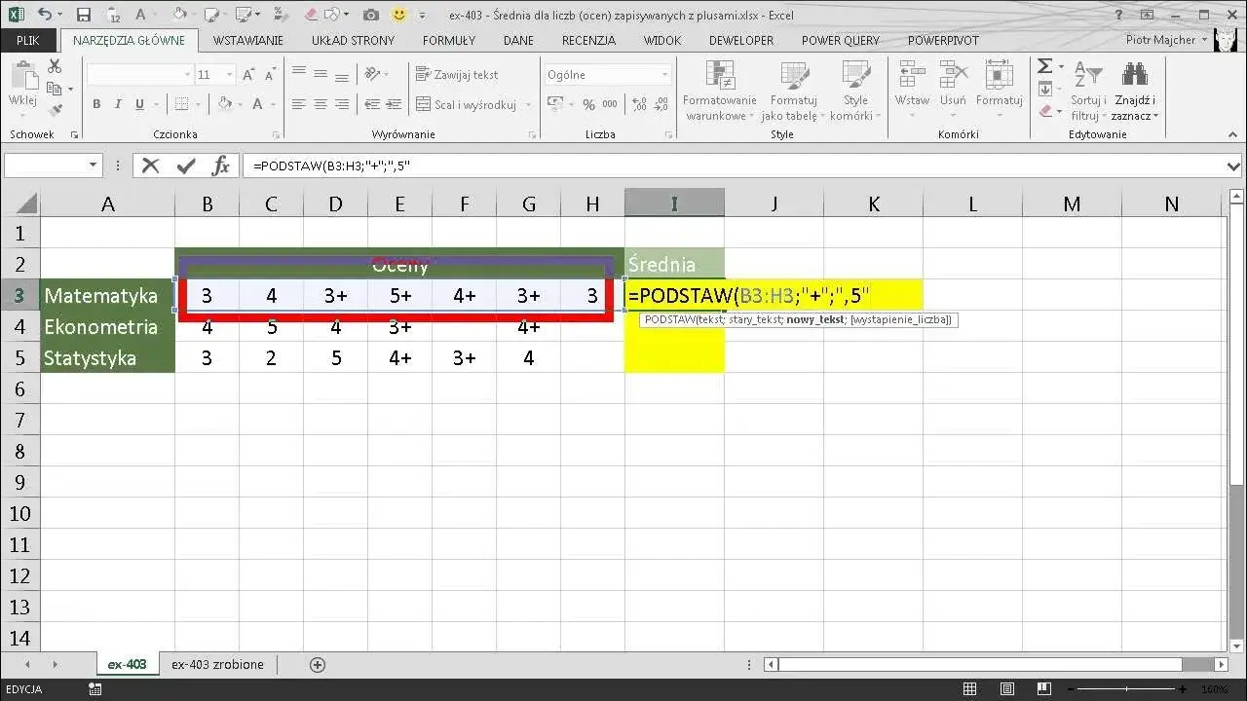Click the Save icon in quick access toolbar

[84, 15]
